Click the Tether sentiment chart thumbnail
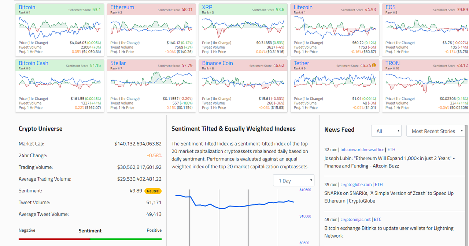This screenshot has width=469, height=246. (x=335, y=83)
